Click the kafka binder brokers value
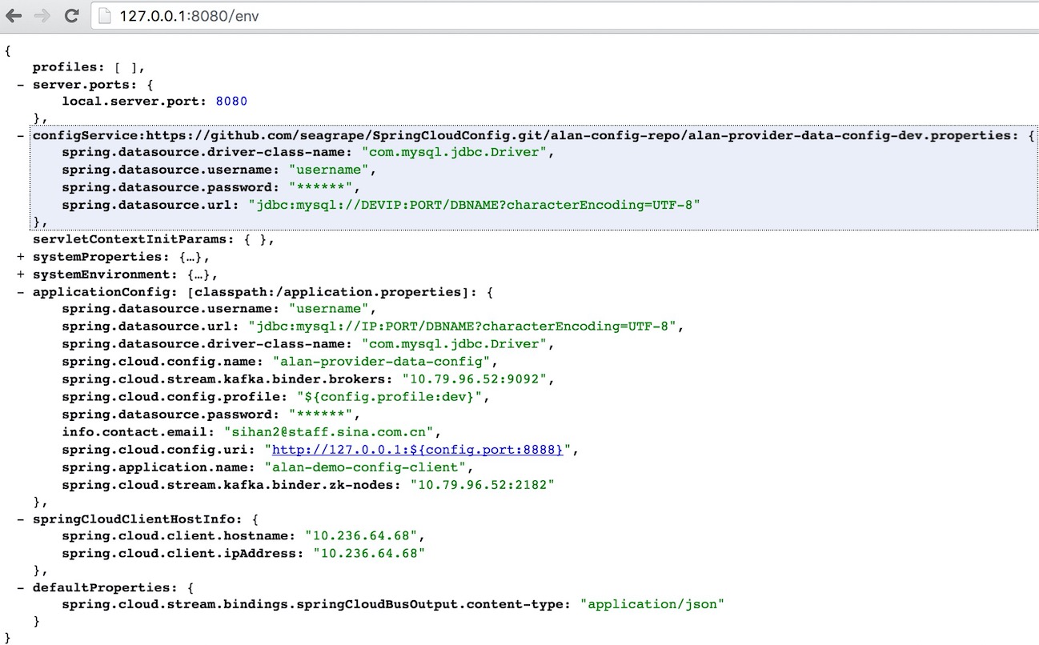 click(x=478, y=379)
